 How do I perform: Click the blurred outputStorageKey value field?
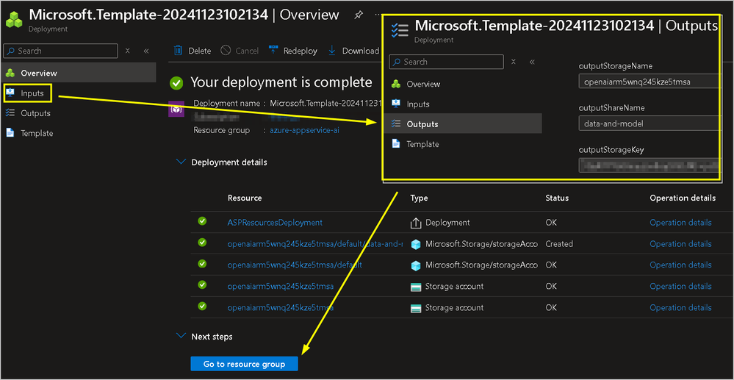click(649, 165)
